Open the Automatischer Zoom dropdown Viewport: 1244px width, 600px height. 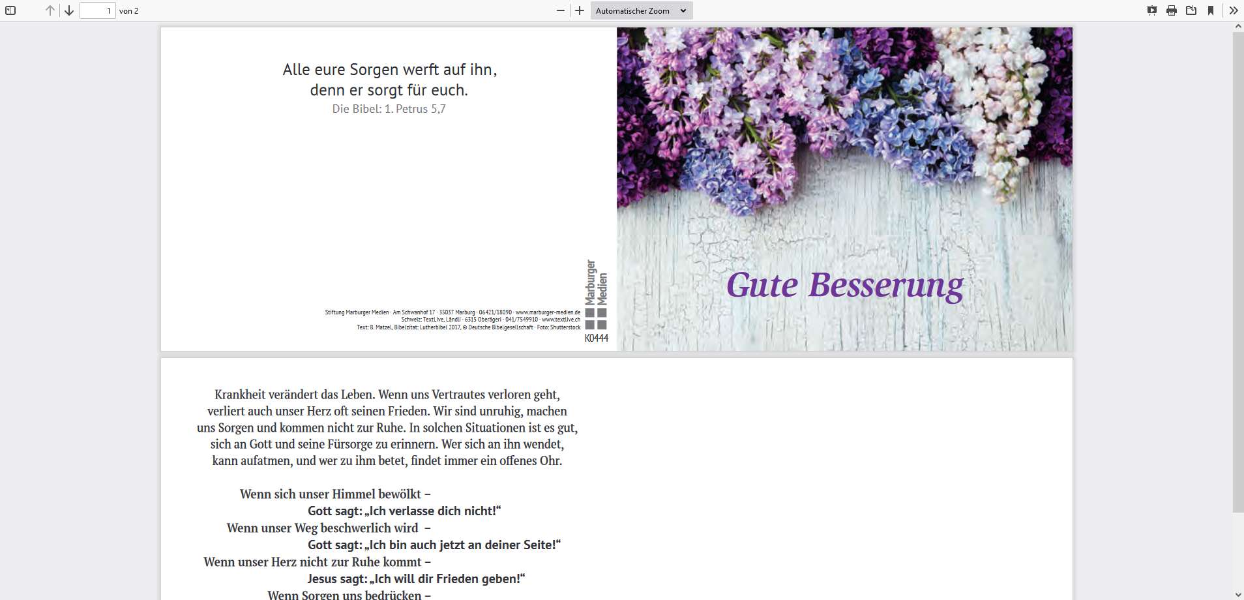[x=642, y=10]
